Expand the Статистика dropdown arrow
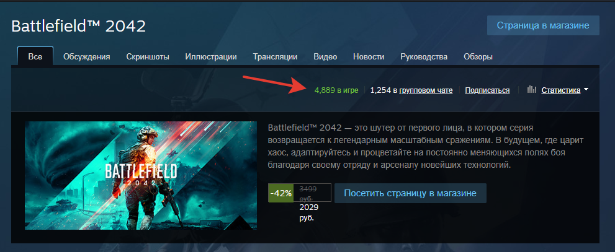615x252 pixels. point(586,90)
